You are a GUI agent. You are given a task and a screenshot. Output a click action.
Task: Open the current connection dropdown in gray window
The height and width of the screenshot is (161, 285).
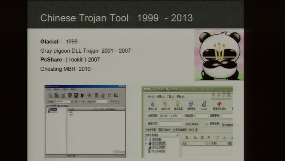click(x=72, y=102)
